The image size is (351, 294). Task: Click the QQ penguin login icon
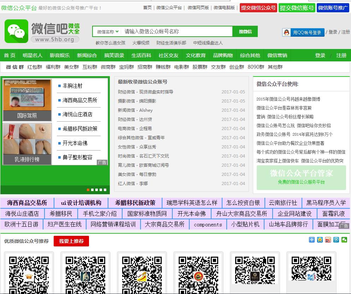pyautogui.click(x=286, y=32)
